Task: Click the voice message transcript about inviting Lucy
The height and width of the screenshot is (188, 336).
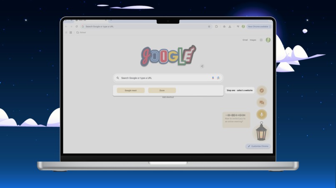Action: tap(236, 120)
